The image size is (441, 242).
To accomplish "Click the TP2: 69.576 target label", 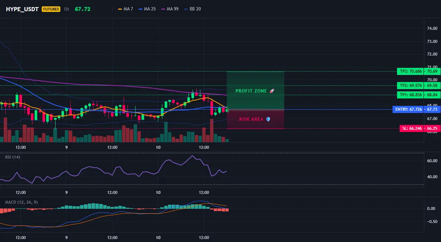I will pos(410,85).
